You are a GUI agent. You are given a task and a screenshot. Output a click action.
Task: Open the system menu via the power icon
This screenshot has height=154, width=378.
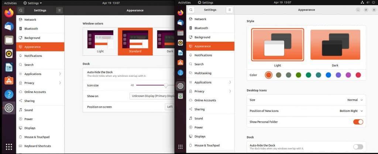coord(373,3)
